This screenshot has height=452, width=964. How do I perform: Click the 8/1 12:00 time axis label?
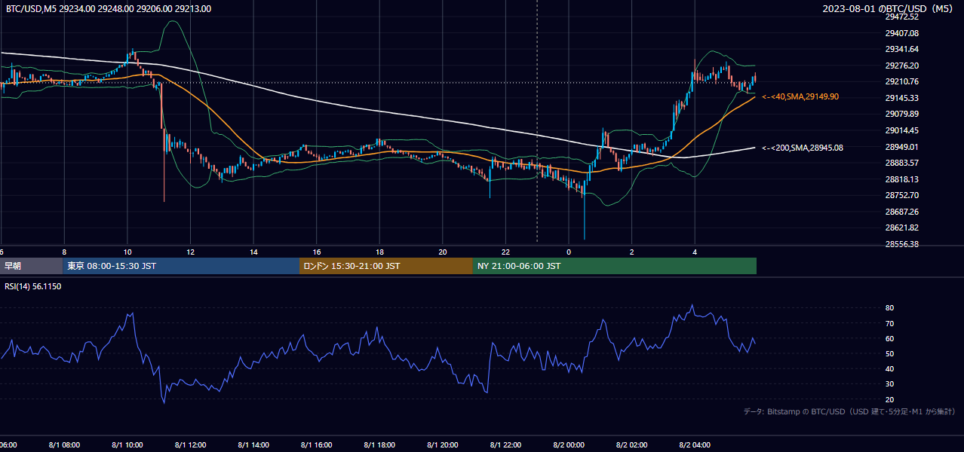tap(190, 445)
